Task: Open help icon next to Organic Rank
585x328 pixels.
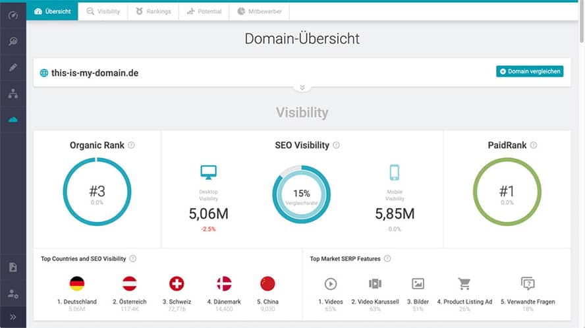Action: [131, 145]
